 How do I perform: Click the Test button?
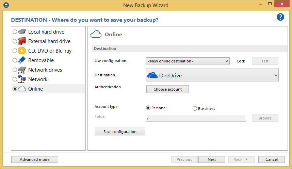[x=265, y=61]
